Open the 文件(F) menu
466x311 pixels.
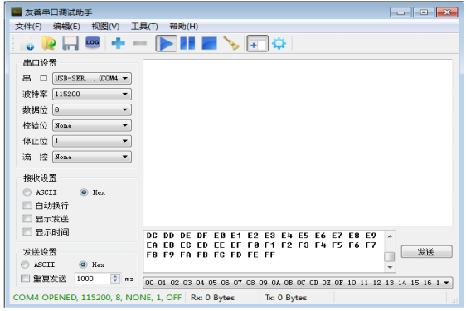(28, 27)
